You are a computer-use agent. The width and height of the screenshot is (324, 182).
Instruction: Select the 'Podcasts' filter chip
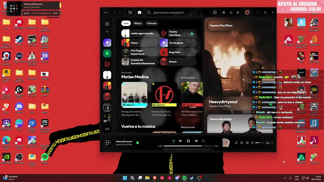(x=152, y=23)
